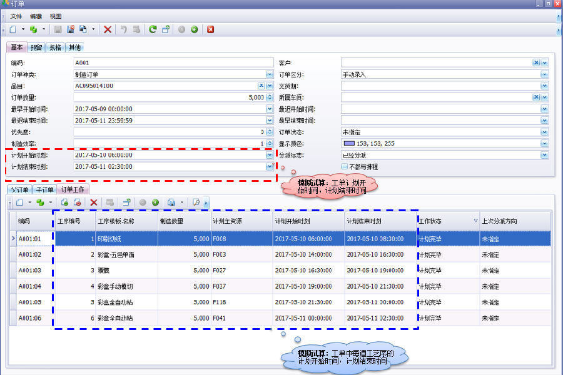Toggle the 不参与排程 checkbox
The height and width of the screenshot is (375, 563).
point(345,167)
